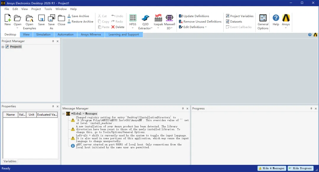Click Remove Unused Definitions
Viewport: 319px width, 172px height.
pyautogui.click(x=200, y=21)
